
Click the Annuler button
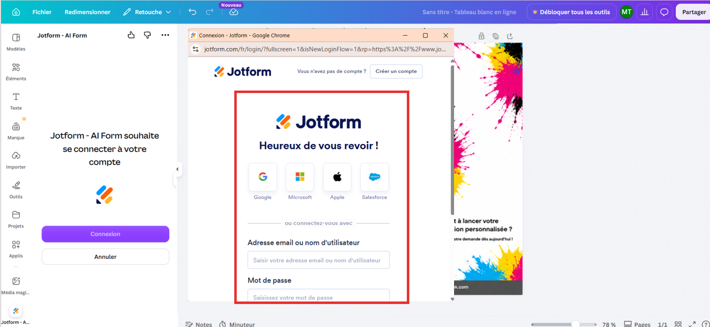(106, 256)
